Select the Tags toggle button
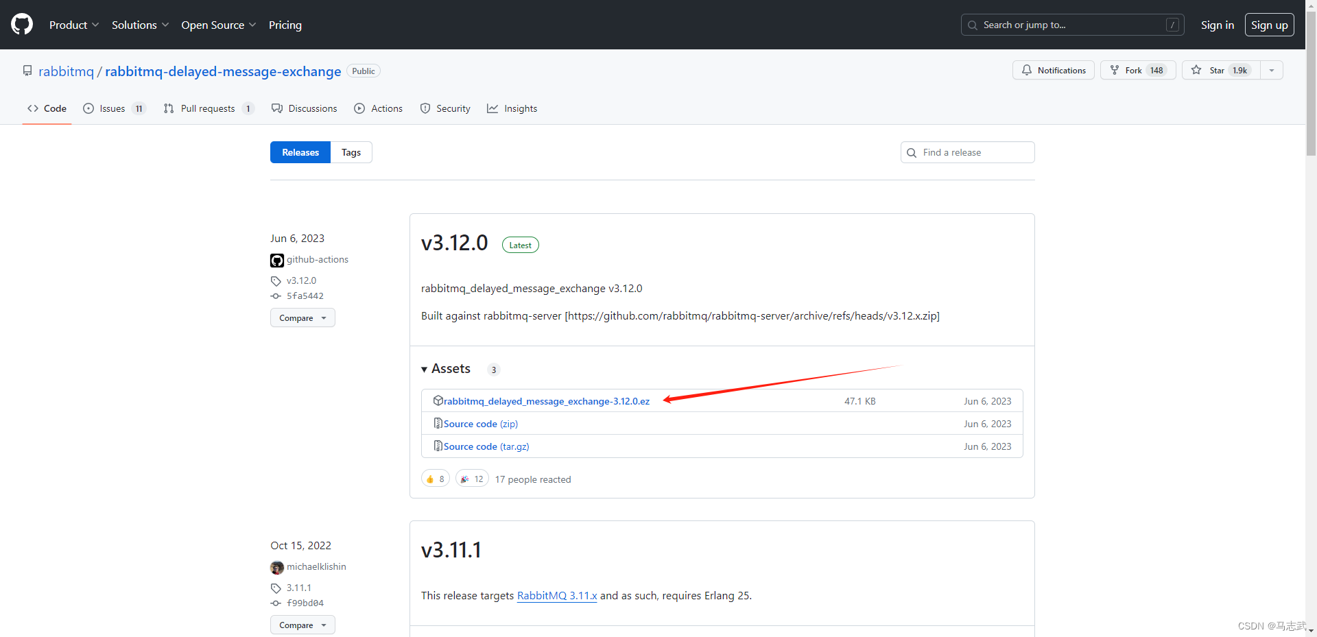The width and height of the screenshot is (1317, 637). point(351,152)
